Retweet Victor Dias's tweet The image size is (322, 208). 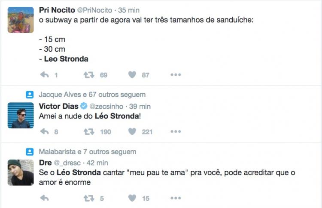click(89, 132)
